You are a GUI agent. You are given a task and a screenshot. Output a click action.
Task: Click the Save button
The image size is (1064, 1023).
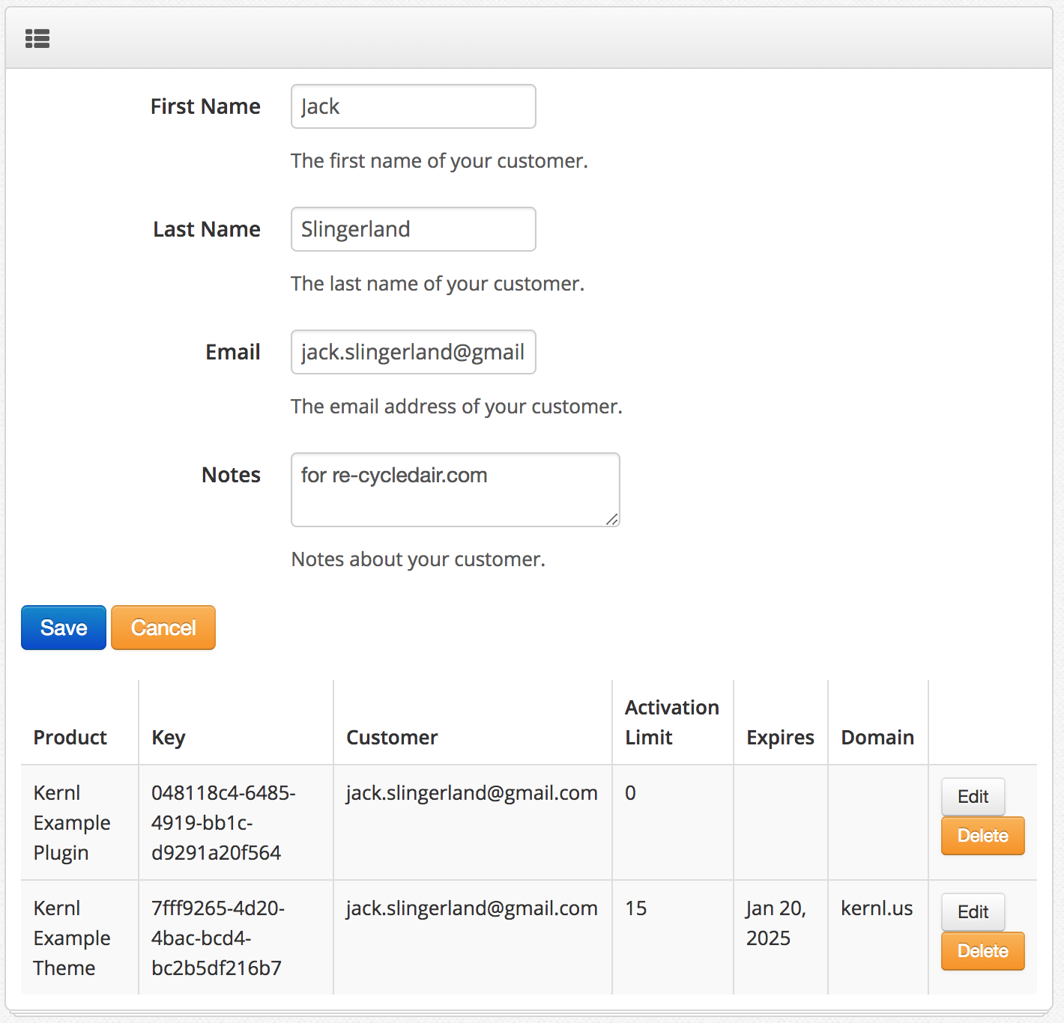tap(63, 627)
